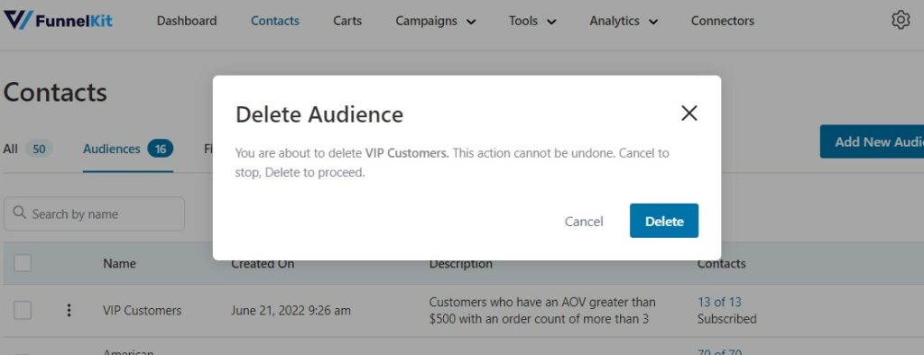Screen dimensions: 924x355
Task: Click the Description column header
Action: pos(461,264)
